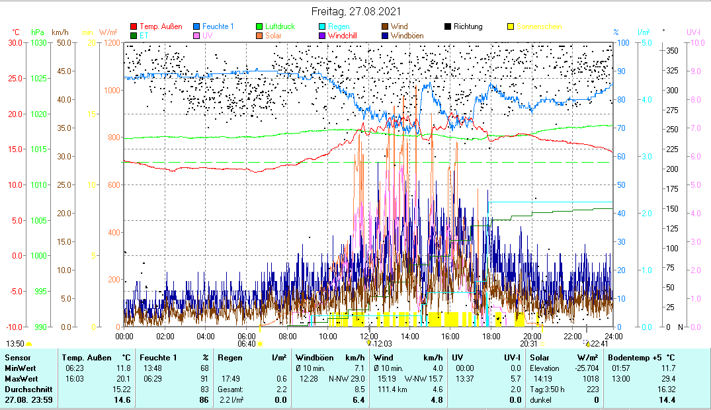Click the black Richtung legend swatch
Viewport: 711px width, 410px height.
(x=448, y=26)
